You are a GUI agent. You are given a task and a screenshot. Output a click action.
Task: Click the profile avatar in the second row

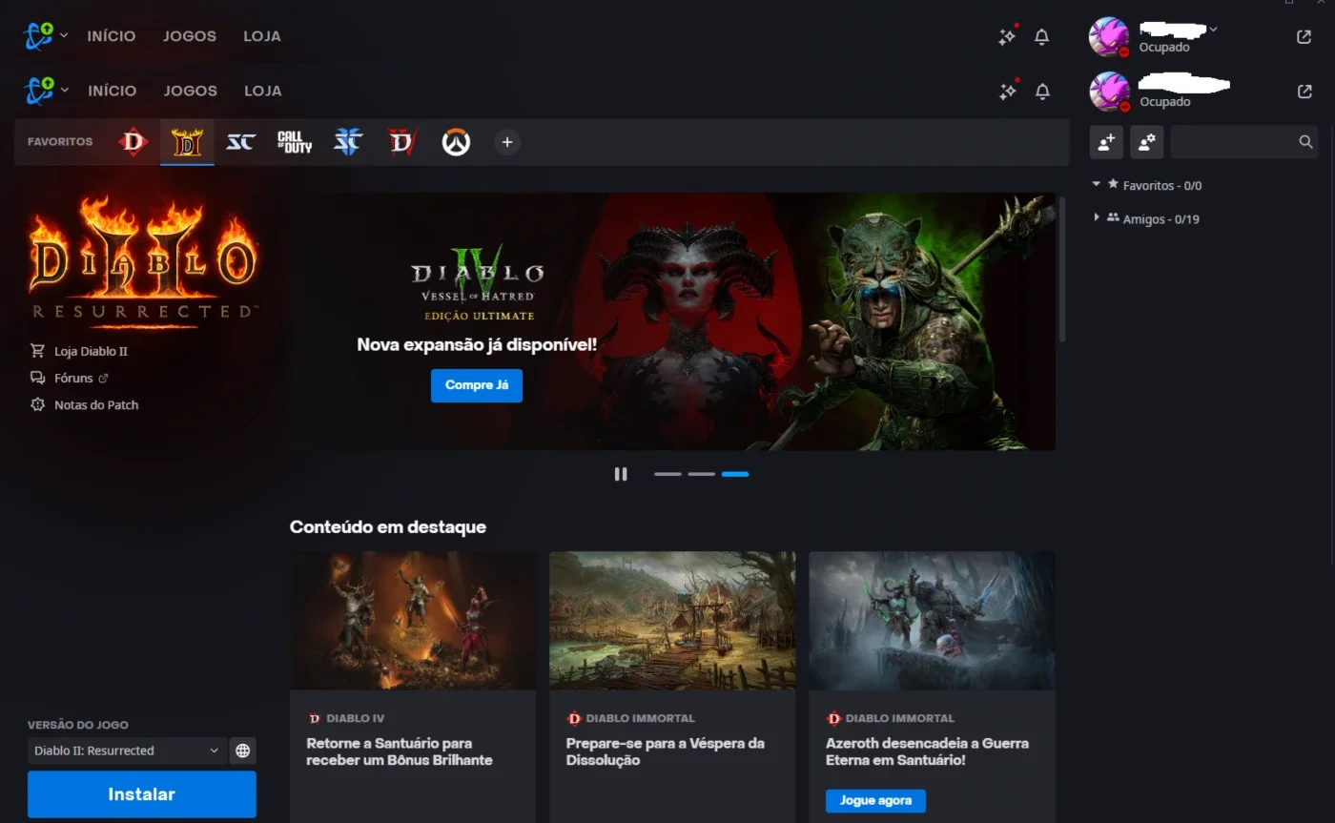point(1109,92)
